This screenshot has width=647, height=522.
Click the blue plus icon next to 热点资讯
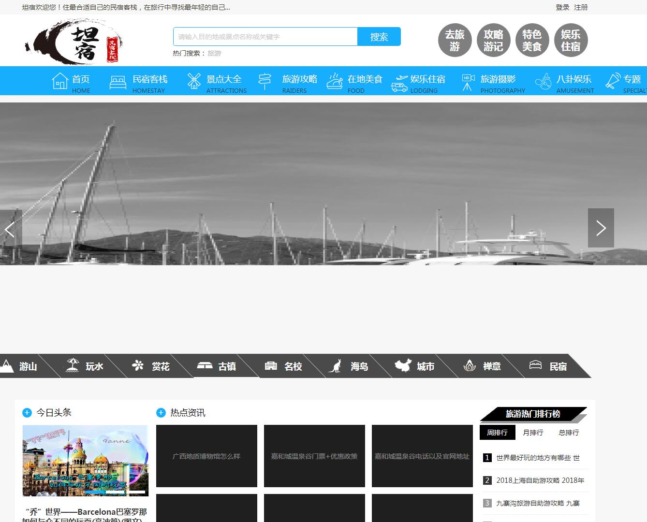[161, 412]
